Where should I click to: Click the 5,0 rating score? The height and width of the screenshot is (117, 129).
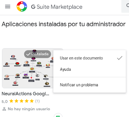click(x=5, y=101)
